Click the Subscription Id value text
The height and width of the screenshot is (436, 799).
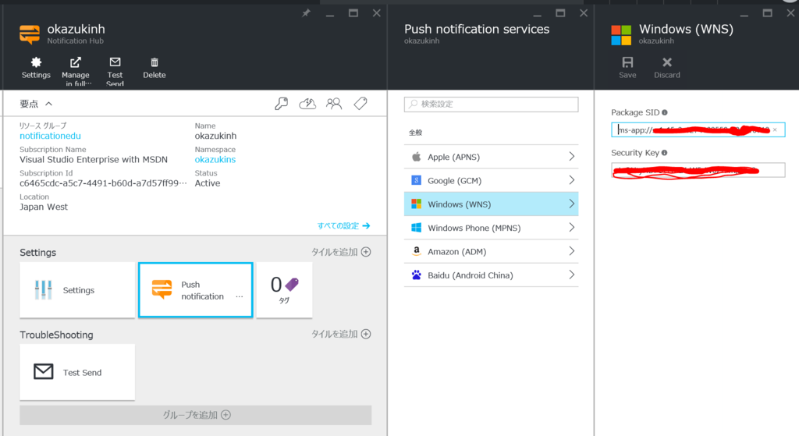tap(104, 183)
